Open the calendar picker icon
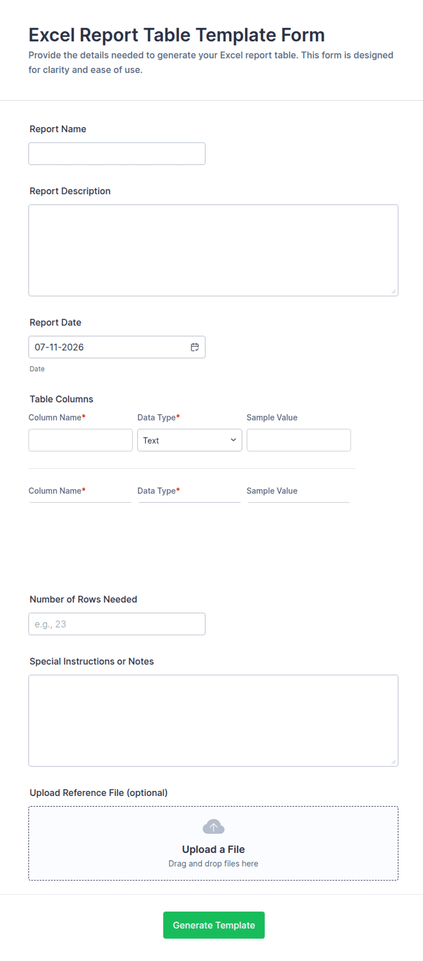The image size is (423, 961). (195, 347)
